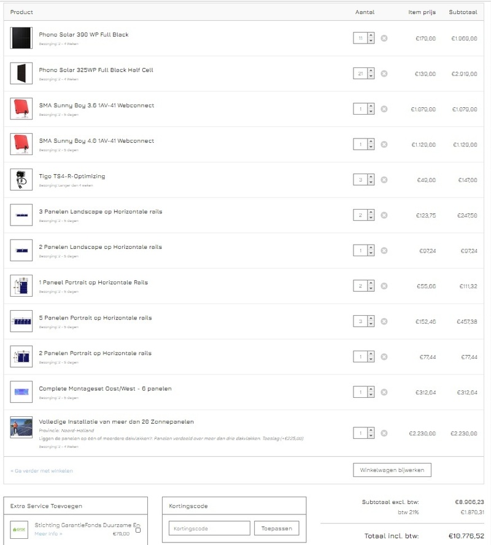Open the Meer info link for GarantieFonds
The height and width of the screenshot is (545, 491).
coord(48,534)
